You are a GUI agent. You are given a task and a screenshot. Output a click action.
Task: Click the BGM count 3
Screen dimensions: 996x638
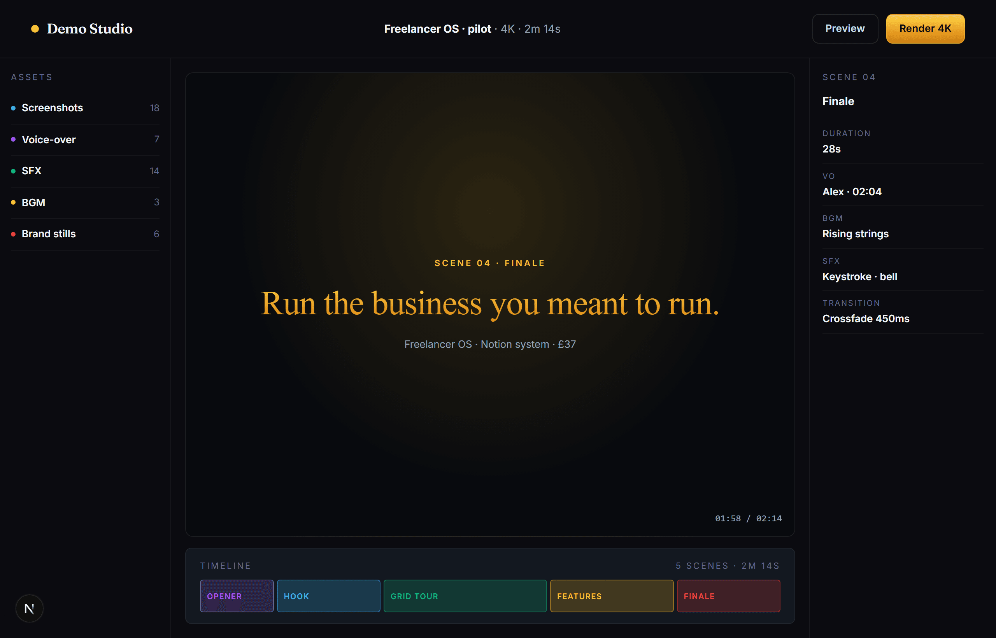157,202
